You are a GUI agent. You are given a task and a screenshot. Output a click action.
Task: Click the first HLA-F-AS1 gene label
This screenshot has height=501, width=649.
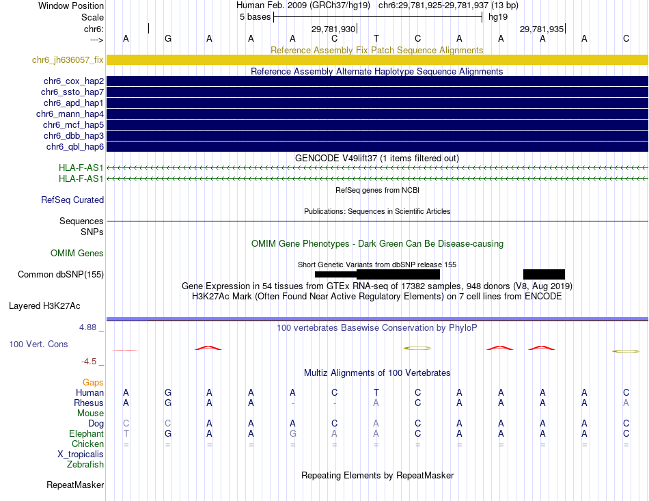(x=81, y=167)
